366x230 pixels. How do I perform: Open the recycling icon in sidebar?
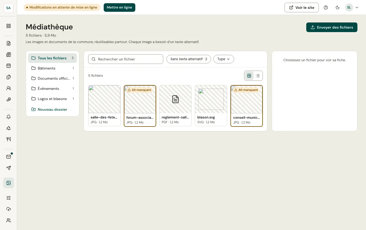tap(9, 128)
